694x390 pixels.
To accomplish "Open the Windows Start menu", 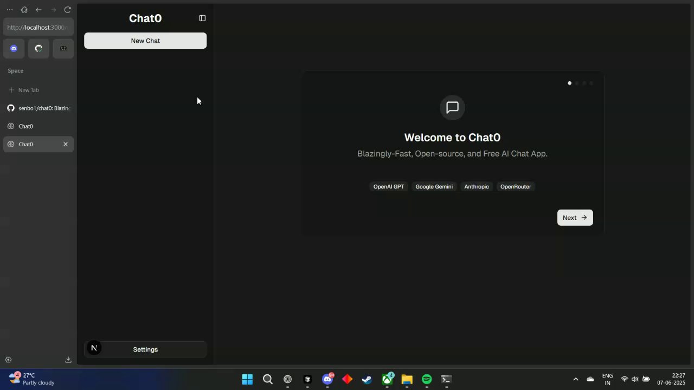I will coord(247,379).
